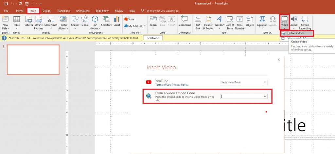Open YouTube Terms of Use link

click(163, 85)
